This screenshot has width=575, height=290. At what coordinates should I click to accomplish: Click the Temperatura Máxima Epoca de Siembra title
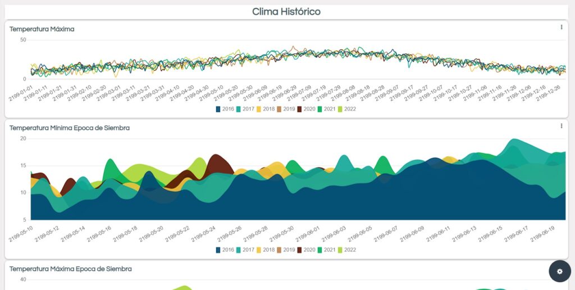point(71,269)
